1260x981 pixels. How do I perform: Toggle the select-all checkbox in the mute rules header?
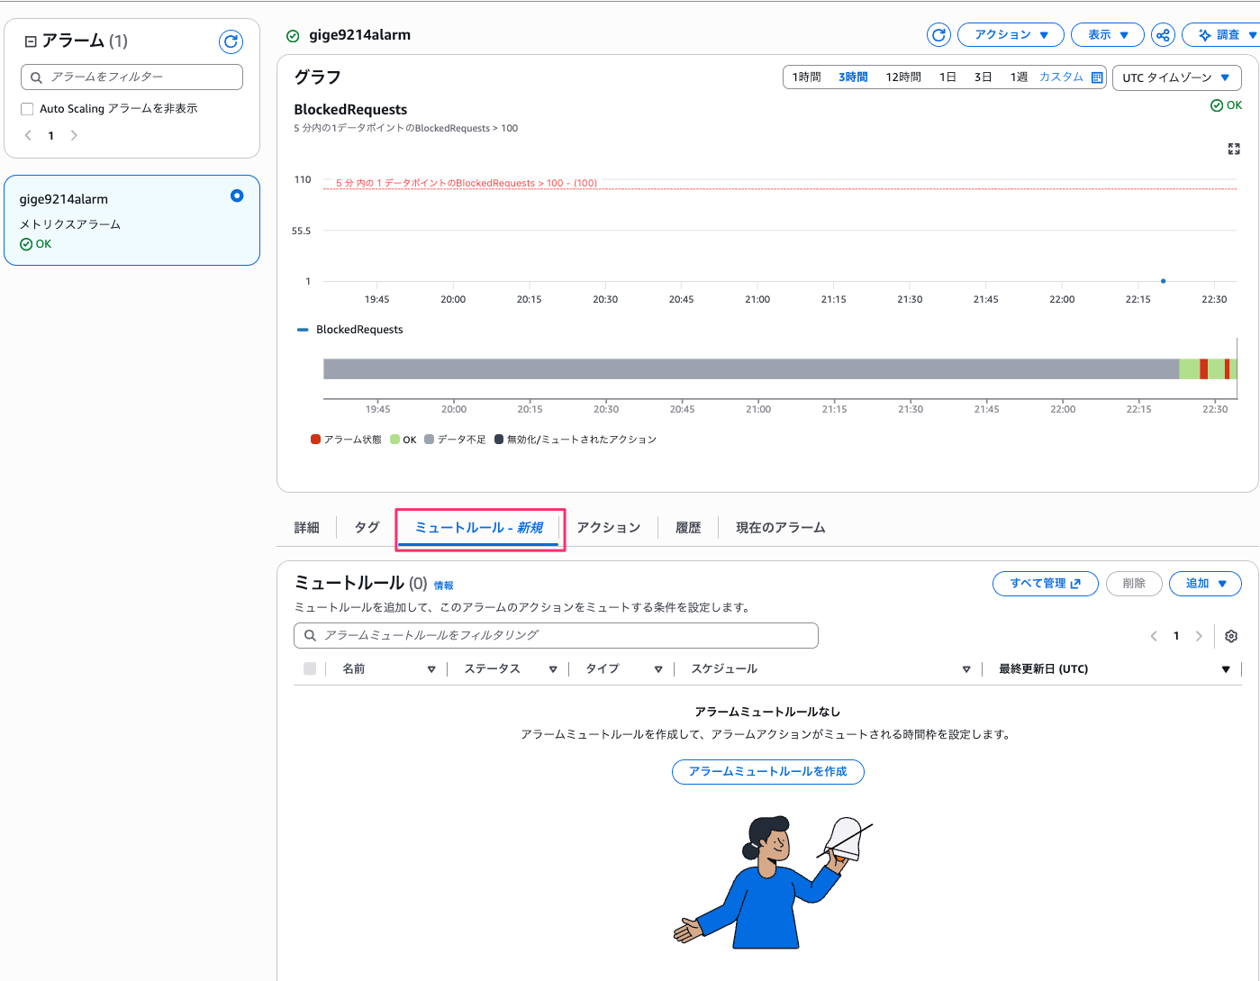(x=309, y=668)
